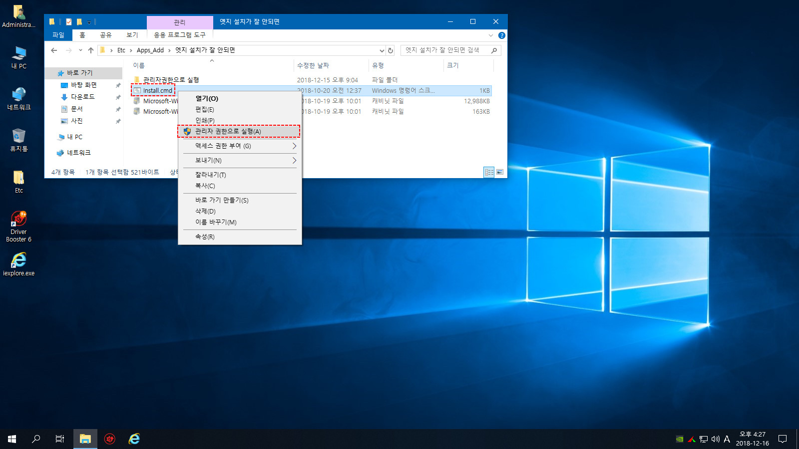The height and width of the screenshot is (449, 799).
Task: Open 응용 프로그램 도구 tab
Action: pyautogui.click(x=180, y=35)
